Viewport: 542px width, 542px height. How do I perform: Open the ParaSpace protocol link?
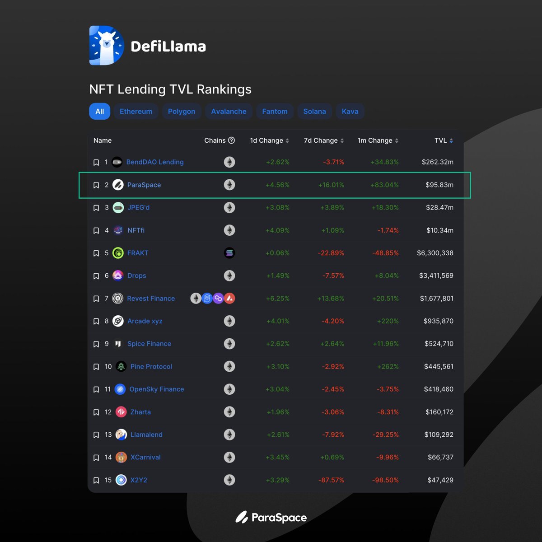pos(144,185)
